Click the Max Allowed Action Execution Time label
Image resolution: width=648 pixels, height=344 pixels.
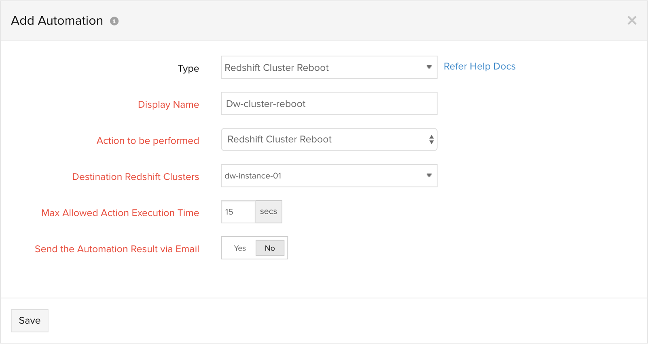(x=120, y=213)
